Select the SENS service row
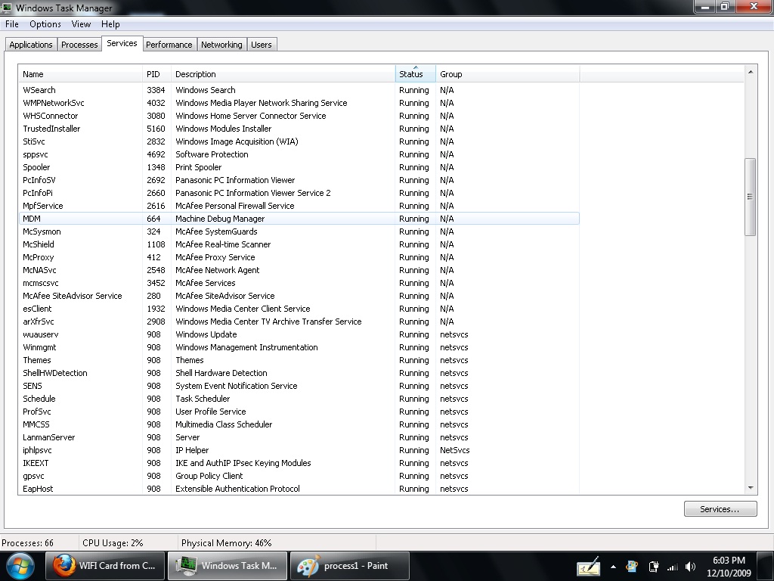Viewport: 774px width, 581px height. (x=299, y=385)
